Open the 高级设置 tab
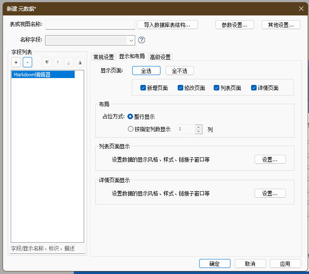This screenshot has height=274, width=309. pos(160,57)
